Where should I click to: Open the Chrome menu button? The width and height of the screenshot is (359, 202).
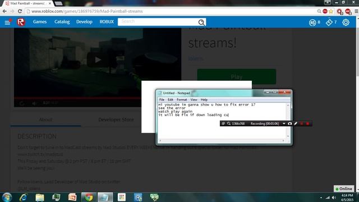click(356, 11)
